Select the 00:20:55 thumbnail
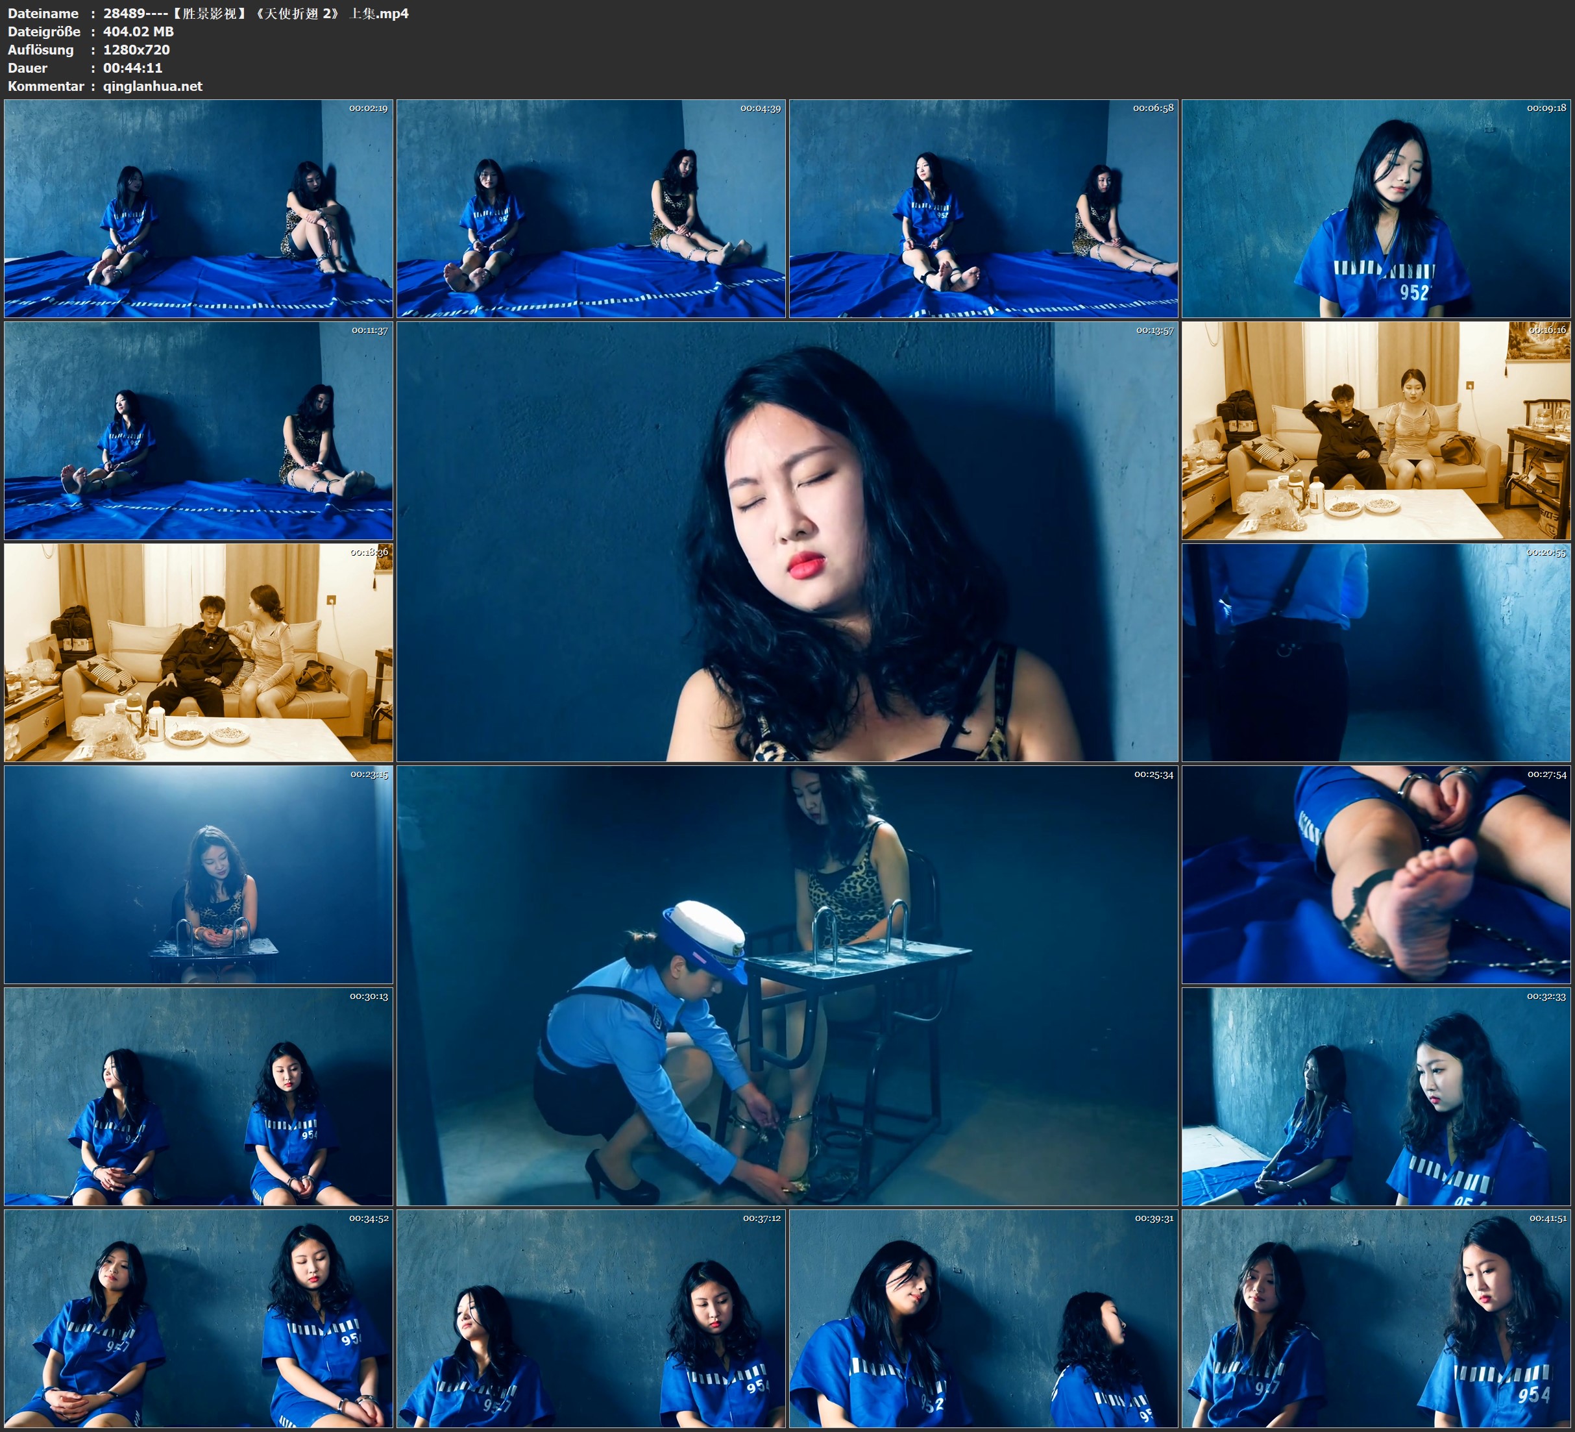Viewport: 1575px width, 1432px height. pyautogui.click(x=1376, y=652)
